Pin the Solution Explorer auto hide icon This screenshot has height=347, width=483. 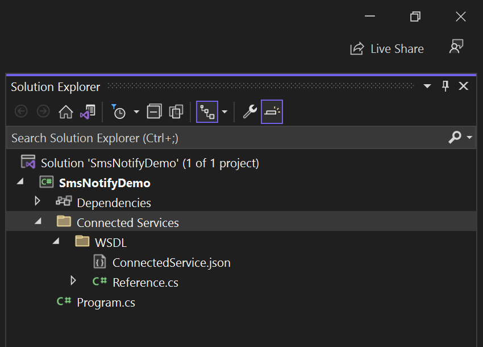click(x=445, y=86)
